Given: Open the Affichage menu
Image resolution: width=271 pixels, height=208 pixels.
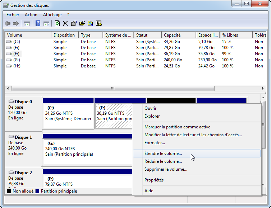Looking at the screenshot, I should coord(52,15).
